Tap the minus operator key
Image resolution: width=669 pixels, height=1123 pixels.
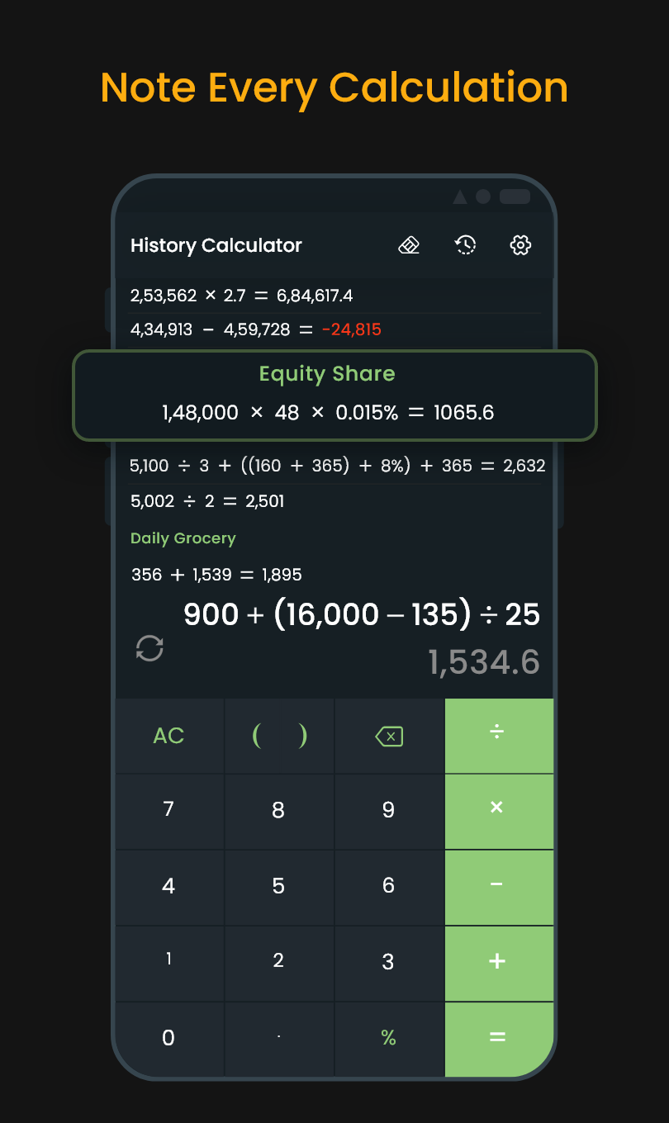click(499, 888)
